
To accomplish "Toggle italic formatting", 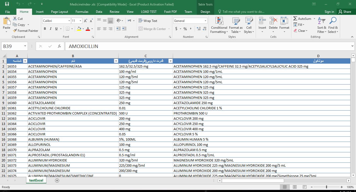I will 51,29.
